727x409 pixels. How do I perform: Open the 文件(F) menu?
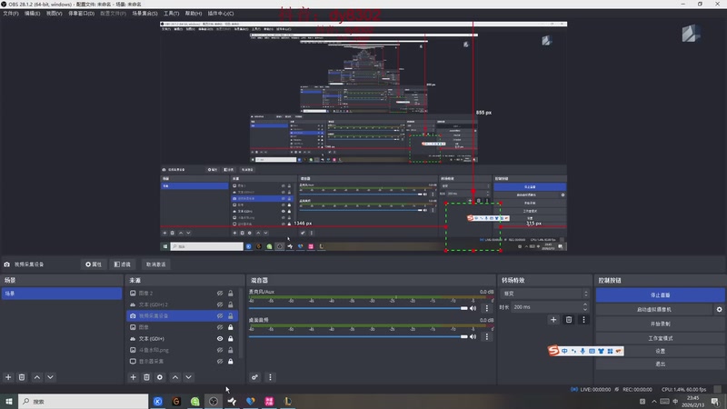pos(11,14)
